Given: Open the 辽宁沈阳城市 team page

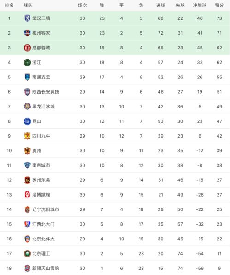Looking at the screenshot, I should pyautogui.click(x=46, y=209).
